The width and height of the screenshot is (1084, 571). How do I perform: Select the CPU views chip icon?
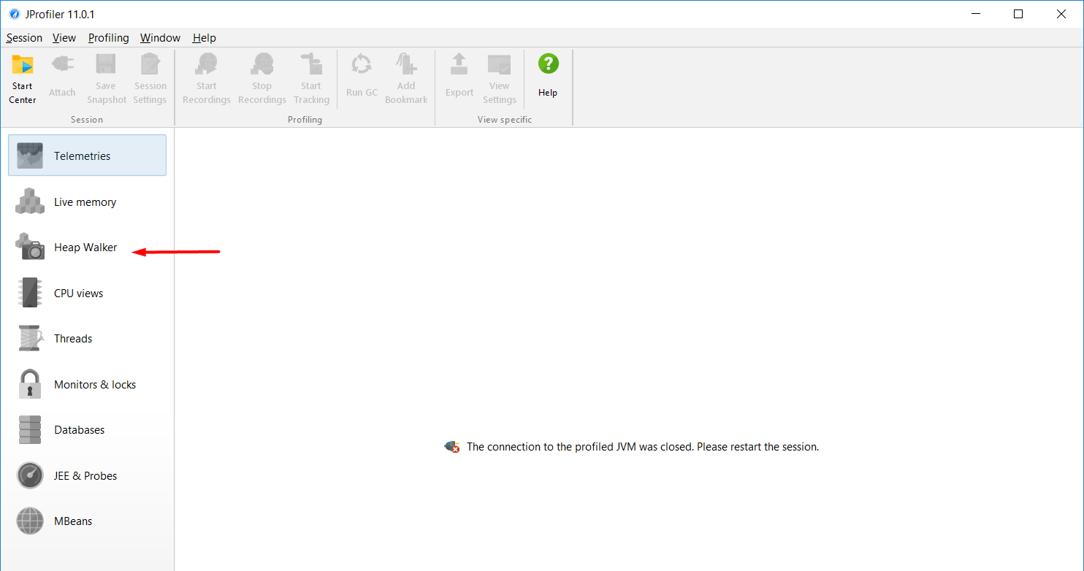pyautogui.click(x=30, y=293)
